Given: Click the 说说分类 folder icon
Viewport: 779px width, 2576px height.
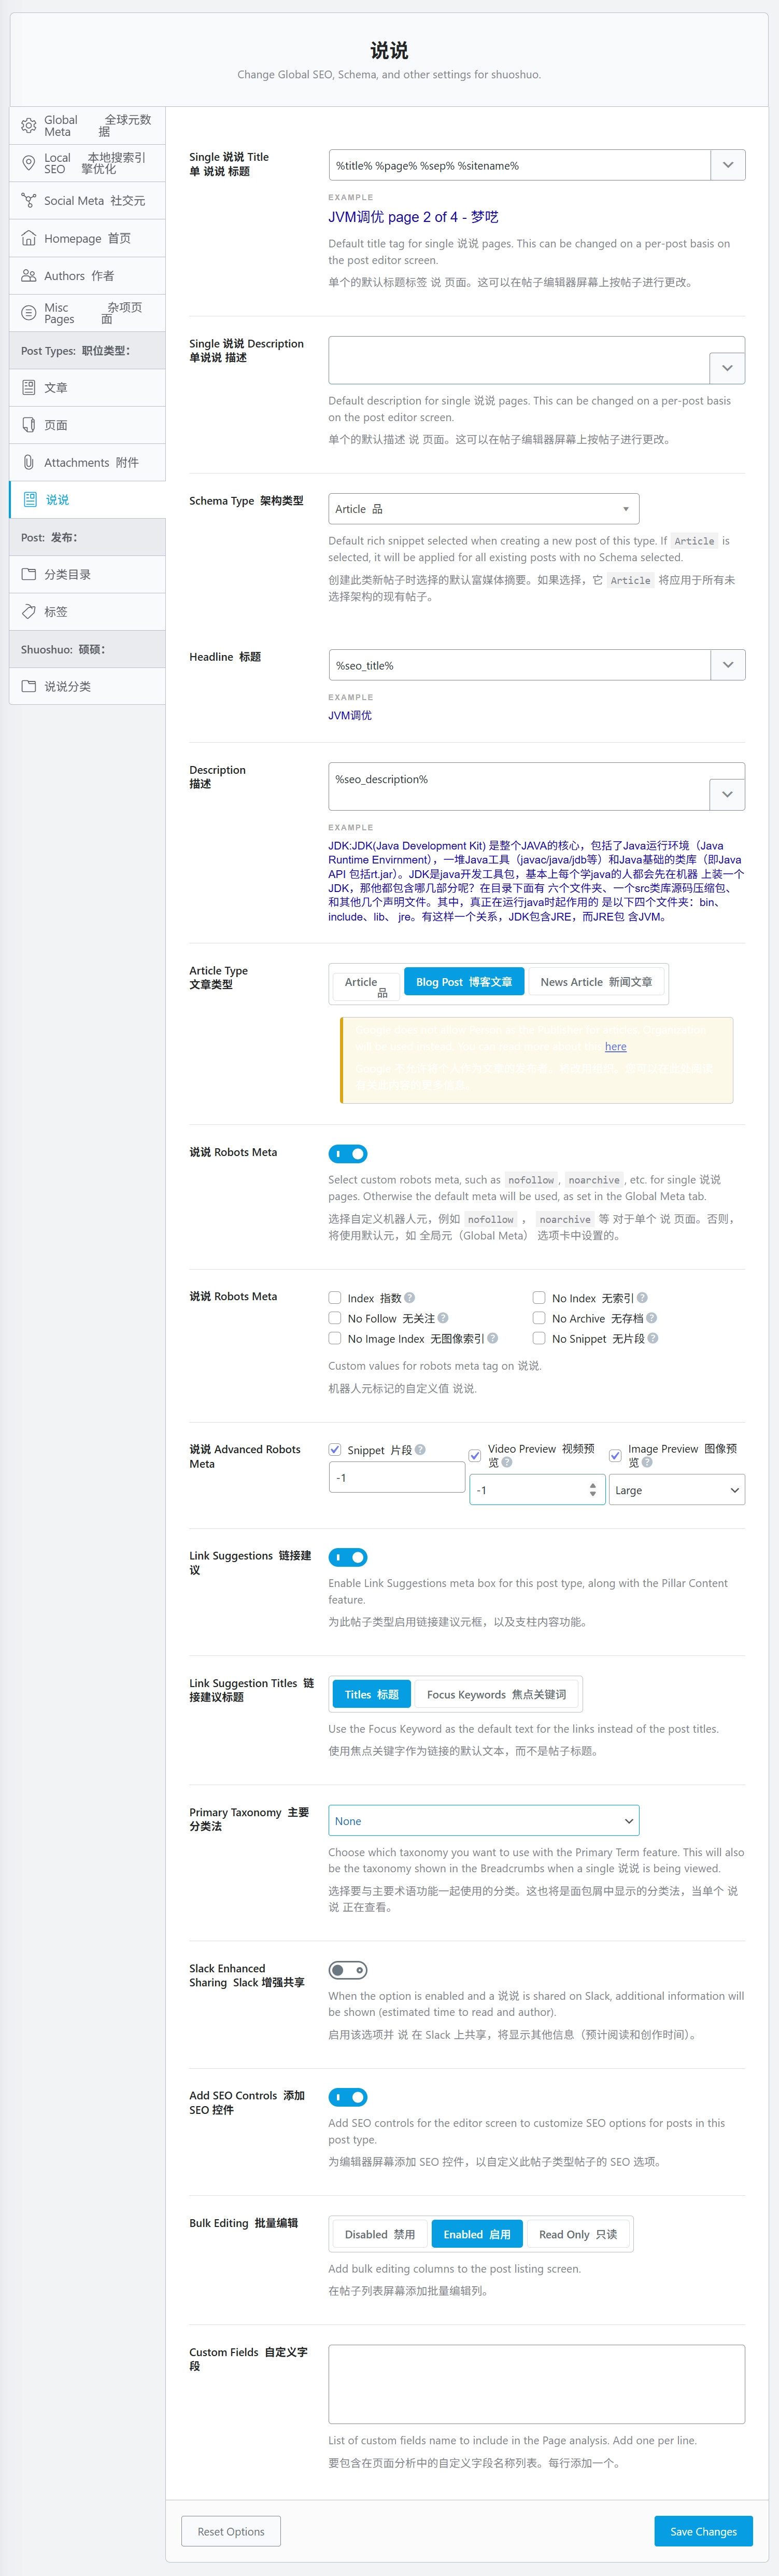Looking at the screenshot, I should (29, 686).
